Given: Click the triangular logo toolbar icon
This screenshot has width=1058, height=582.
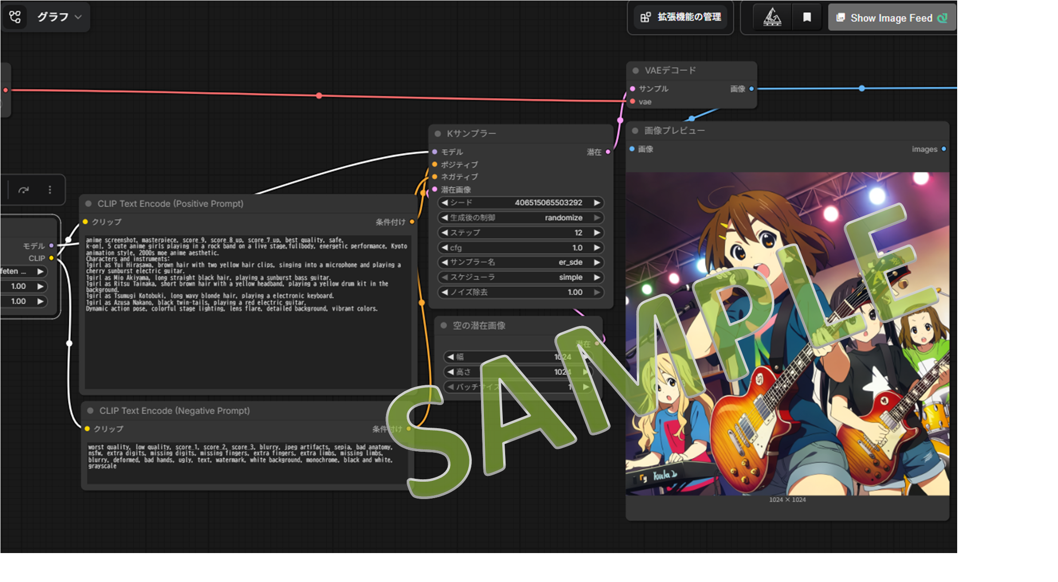Looking at the screenshot, I should pyautogui.click(x=772, y=17).
